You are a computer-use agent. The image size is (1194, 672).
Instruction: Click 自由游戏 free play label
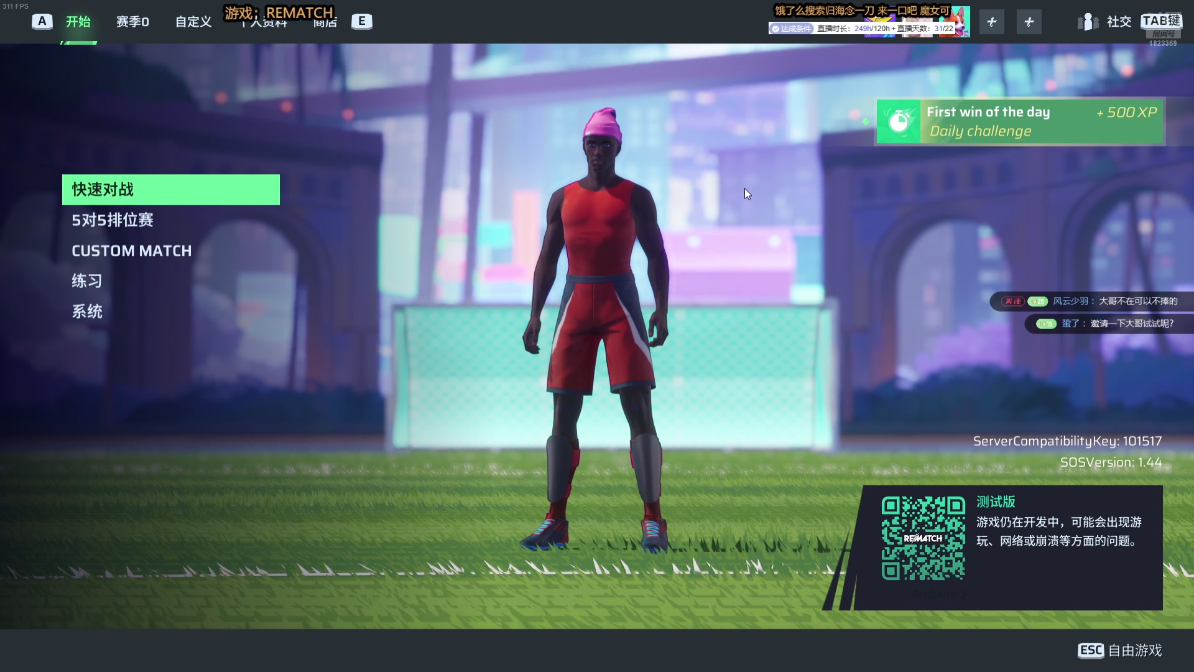tap(1135, 650)
